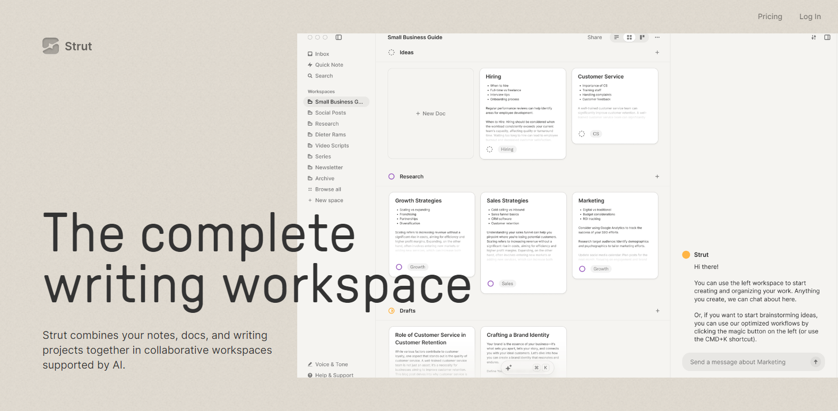This screenshot has width=838, height=411.
Task: Switch to list view layout
Action: pyautogui.click(x=616, y=37)
